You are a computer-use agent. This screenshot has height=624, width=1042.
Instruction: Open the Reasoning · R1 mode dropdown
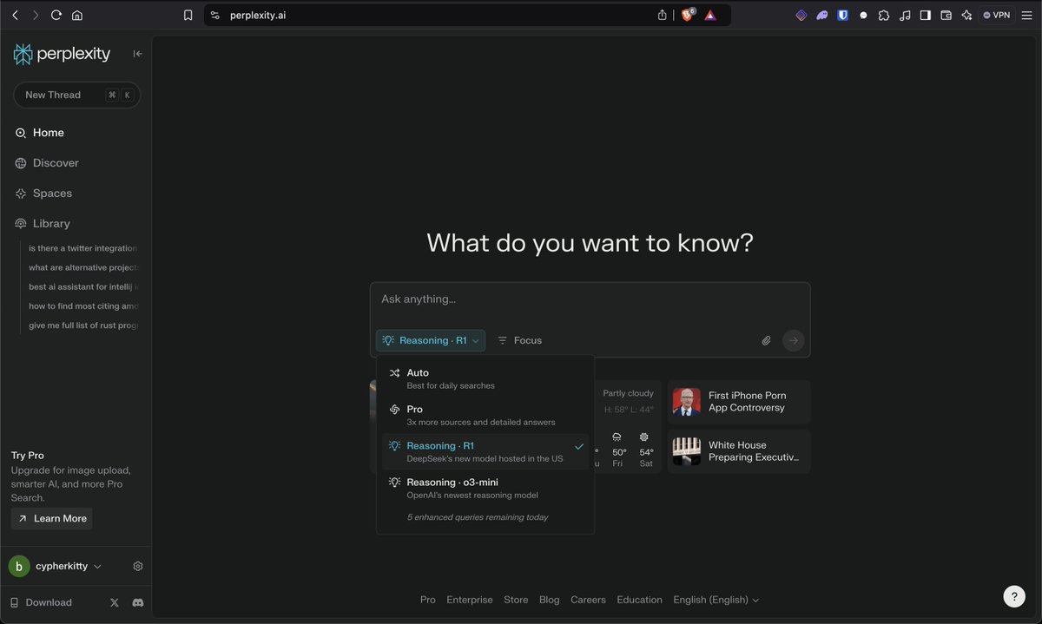(x=431, y=340)
